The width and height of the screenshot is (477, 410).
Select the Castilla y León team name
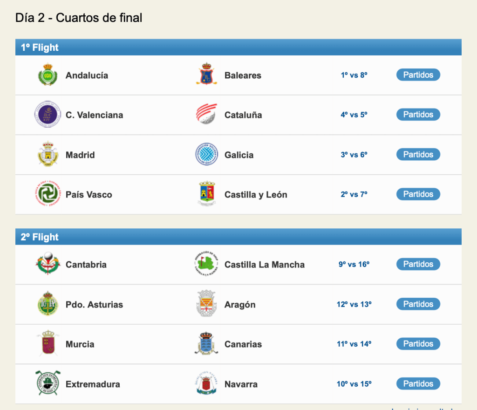[x=256, y=195]
